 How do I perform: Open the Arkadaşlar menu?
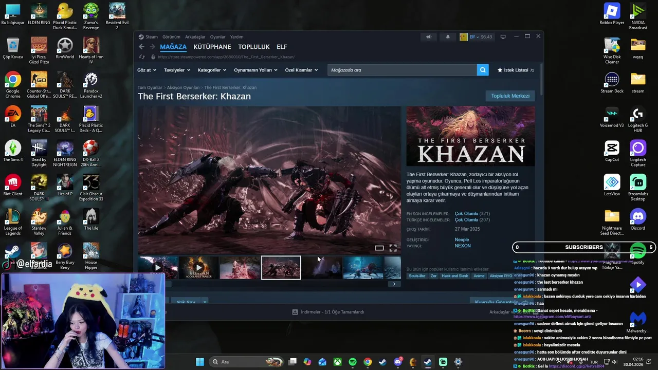point(195,37)
